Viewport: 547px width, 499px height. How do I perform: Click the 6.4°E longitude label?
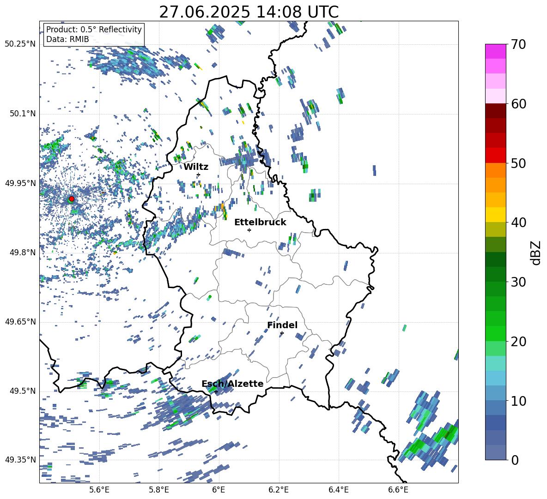(338, 490)
